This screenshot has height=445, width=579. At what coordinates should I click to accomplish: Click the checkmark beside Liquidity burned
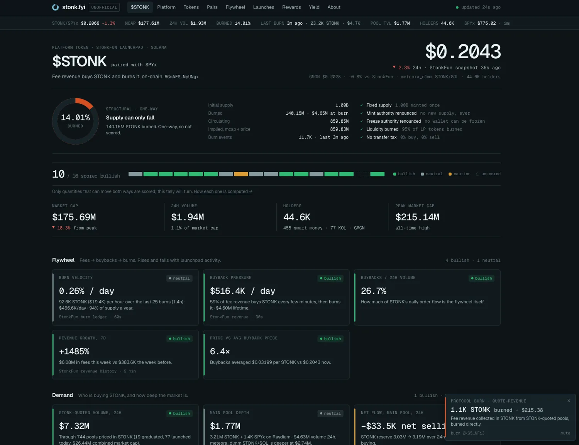(361, 129)
